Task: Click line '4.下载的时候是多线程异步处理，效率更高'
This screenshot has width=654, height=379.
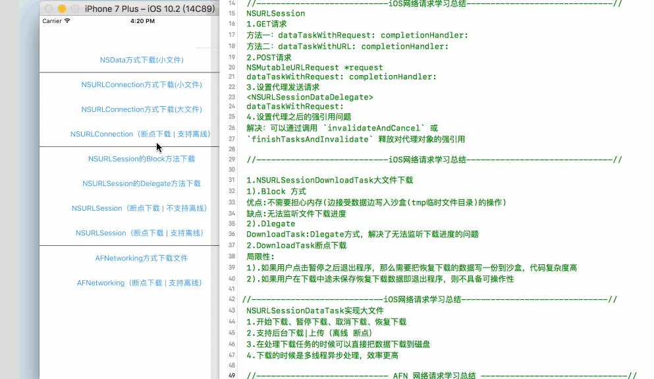Action: pyautogui.click(x=323, y=356)
